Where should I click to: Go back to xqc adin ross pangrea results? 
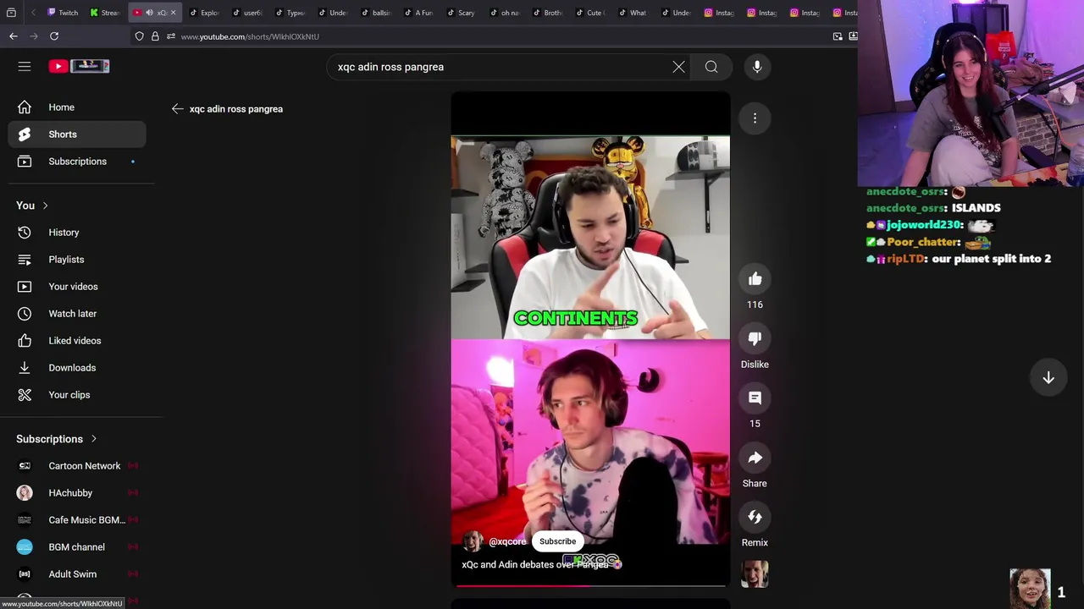(x=177, y=109)
